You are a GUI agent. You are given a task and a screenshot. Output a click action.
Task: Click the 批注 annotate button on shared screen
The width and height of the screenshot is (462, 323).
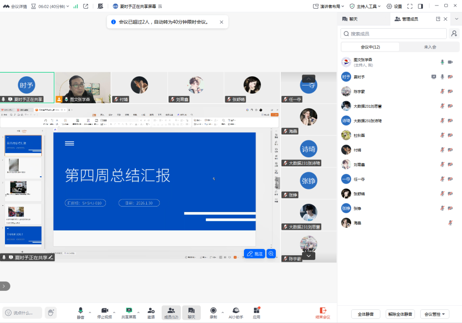coord(254,254)
